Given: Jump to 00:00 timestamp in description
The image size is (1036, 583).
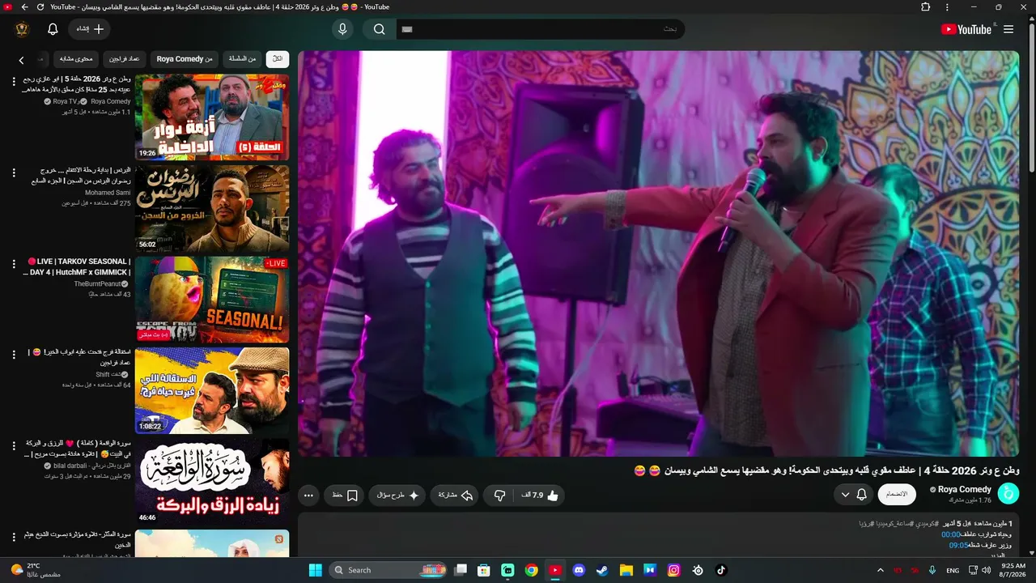Looking at the screenshot, I should [x=950, y=534].
